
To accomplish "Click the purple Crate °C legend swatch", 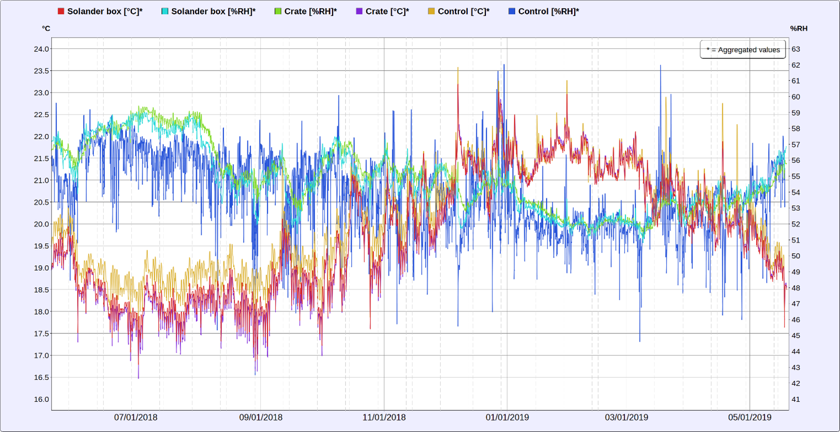I will [359, 12].
